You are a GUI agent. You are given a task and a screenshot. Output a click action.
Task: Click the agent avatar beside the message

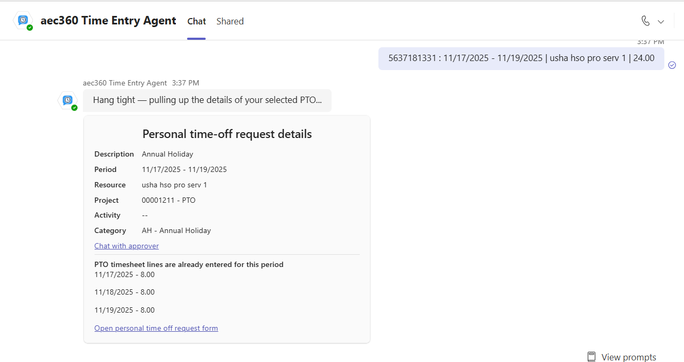67,100
